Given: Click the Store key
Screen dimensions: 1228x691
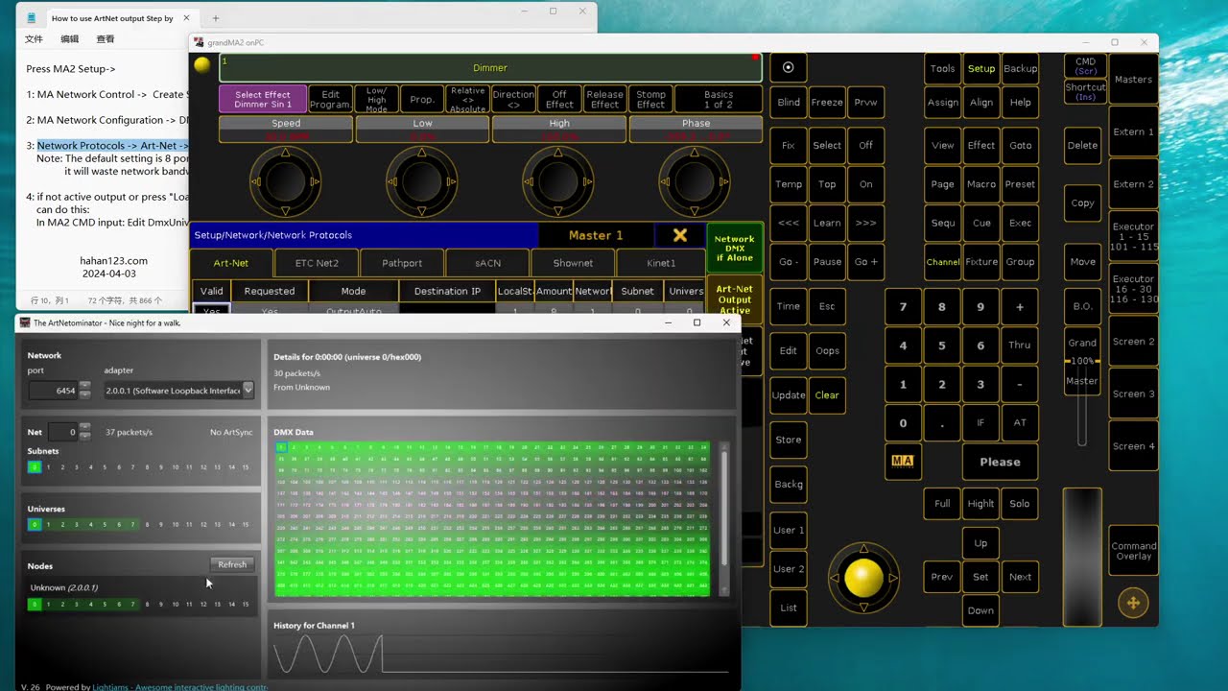Looking at the screenshot, I should coord(789,440).
